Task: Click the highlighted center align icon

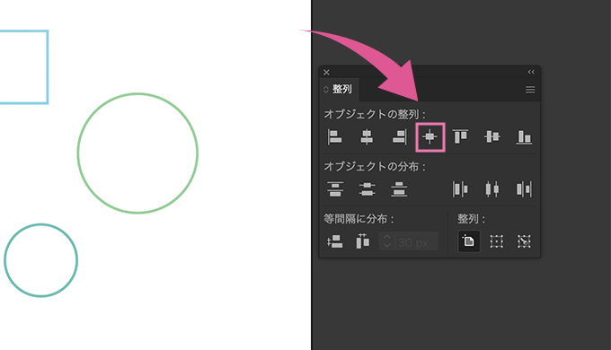Action: 430,137
